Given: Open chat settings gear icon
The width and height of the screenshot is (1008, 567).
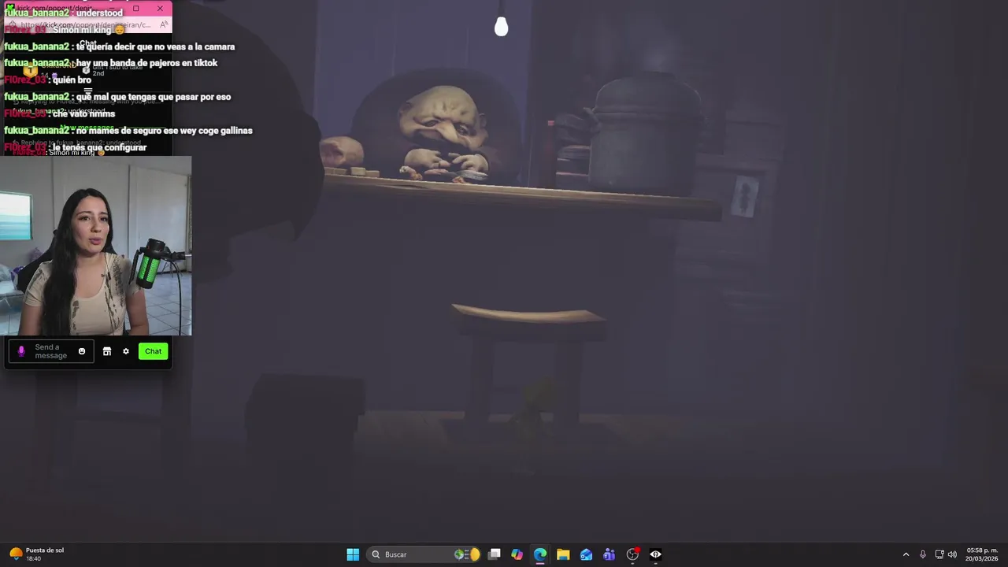Looking at the screenshot, I should coord(126,351).
